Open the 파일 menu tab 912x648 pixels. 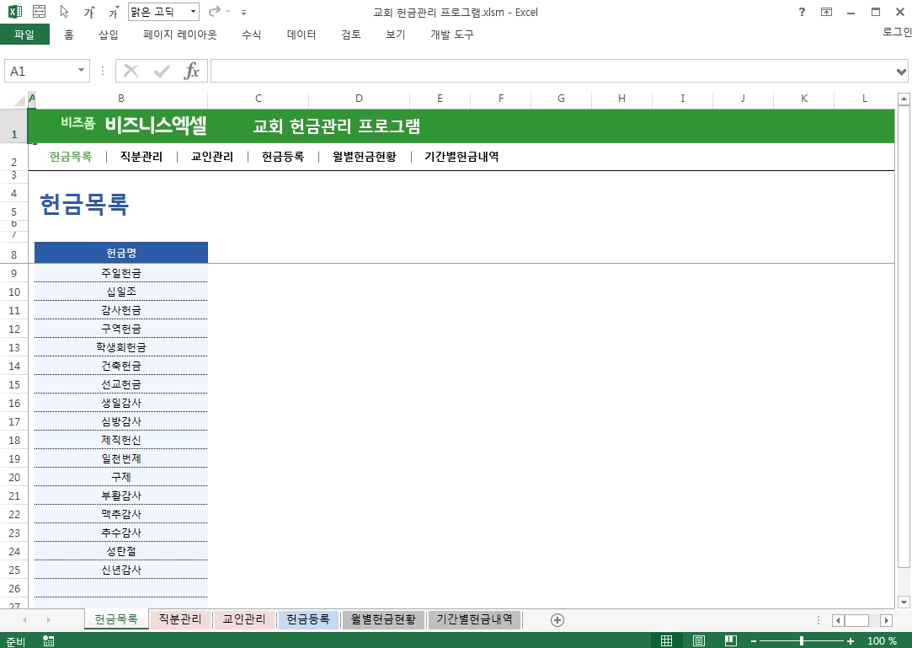coord(24,35)
